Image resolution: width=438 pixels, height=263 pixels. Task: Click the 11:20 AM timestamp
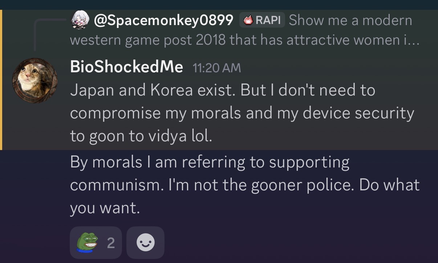coord(216,68)
